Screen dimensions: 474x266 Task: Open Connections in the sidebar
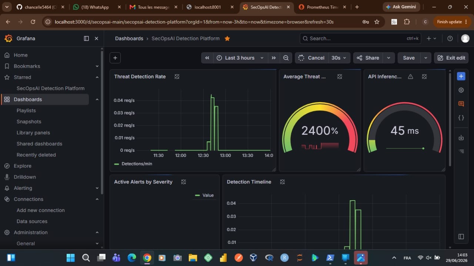click(29, 199)
